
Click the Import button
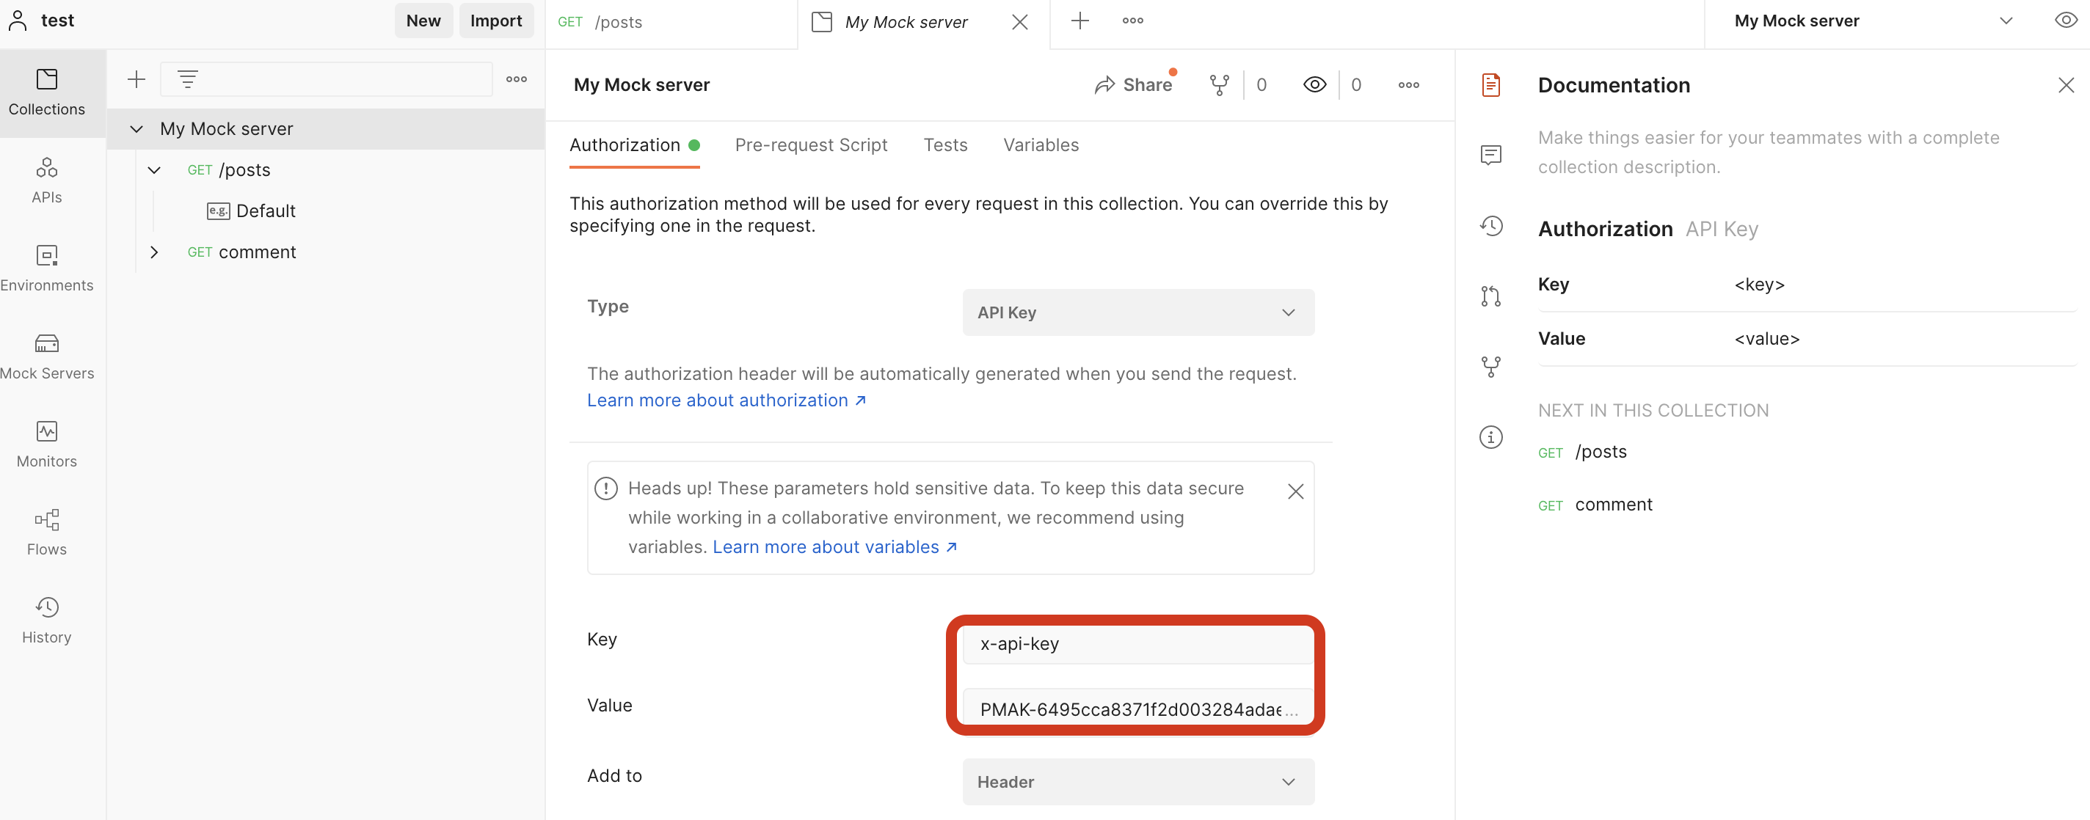(496, 21)
